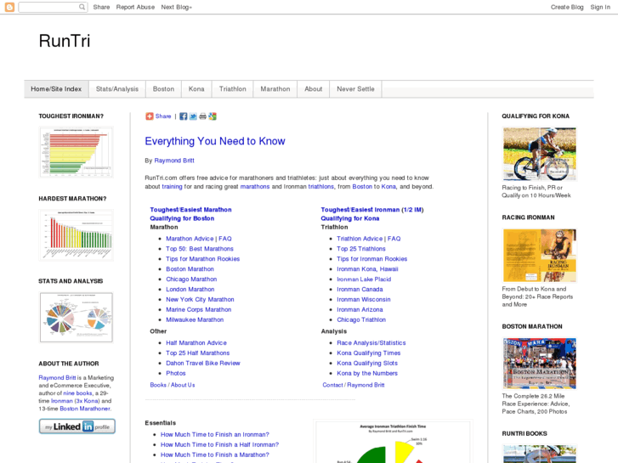This screenshot has height=463, width=618.
Task: Click the red Share plus icon
Action: tap(150, 116)
